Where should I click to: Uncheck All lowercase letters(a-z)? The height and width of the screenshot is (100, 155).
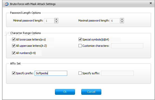[14, 39]
